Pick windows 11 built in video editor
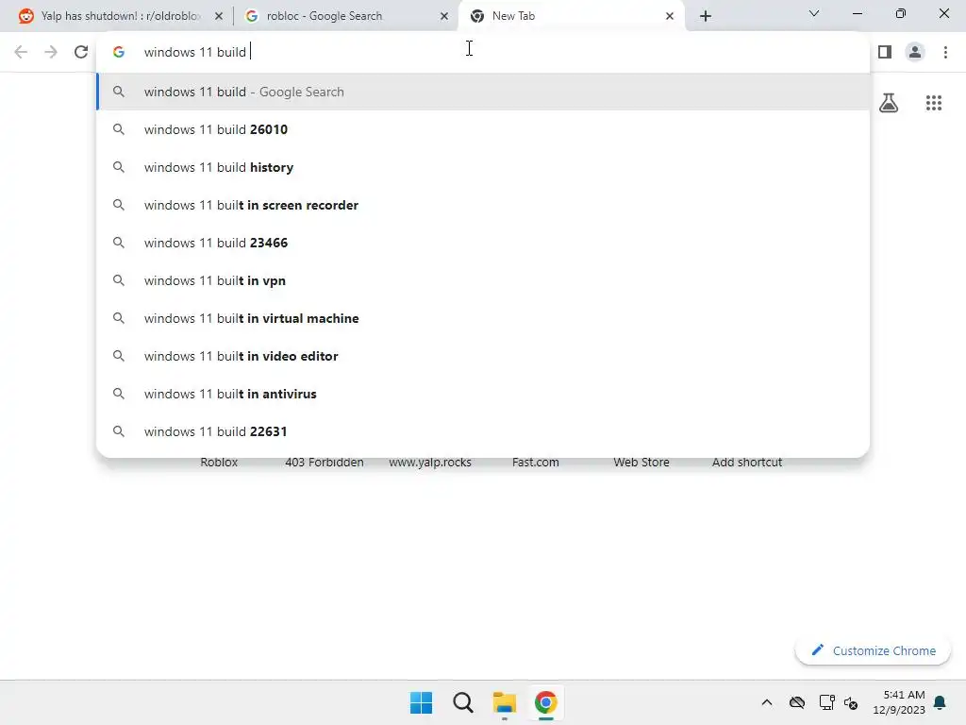 [x=483, y=356]
